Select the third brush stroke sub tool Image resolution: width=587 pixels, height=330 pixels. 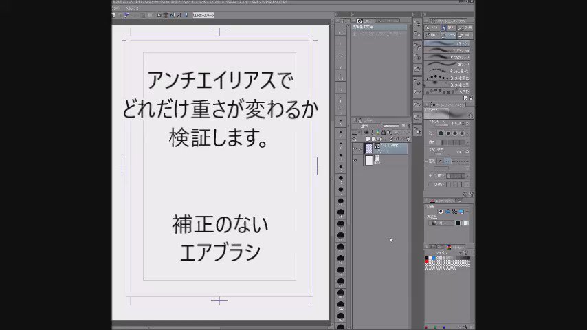(x=447, y=57)
